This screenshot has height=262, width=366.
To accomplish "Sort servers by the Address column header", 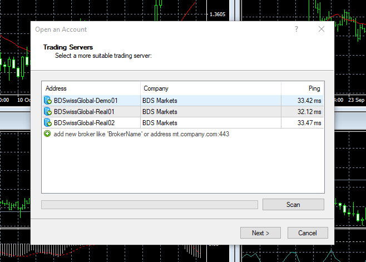I will point(91,88).
